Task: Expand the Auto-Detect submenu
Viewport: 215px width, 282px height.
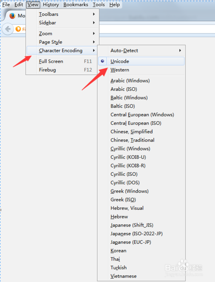Action: point(141,51)
